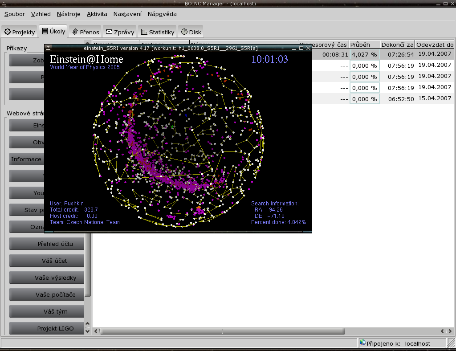This screenshot has width=456, height=351.
Task: Click the Host credit: 0.00 line
Action: pos(73,216)
